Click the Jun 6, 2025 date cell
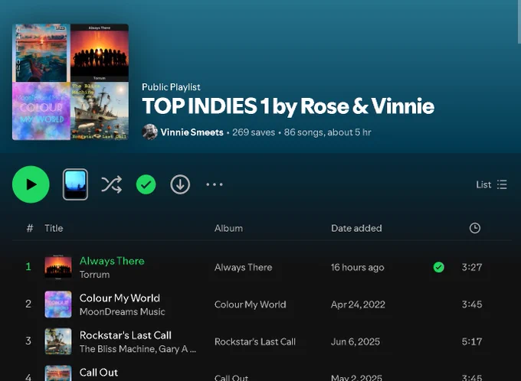This screenshot has height=381, width=521. tap(356, 342)
